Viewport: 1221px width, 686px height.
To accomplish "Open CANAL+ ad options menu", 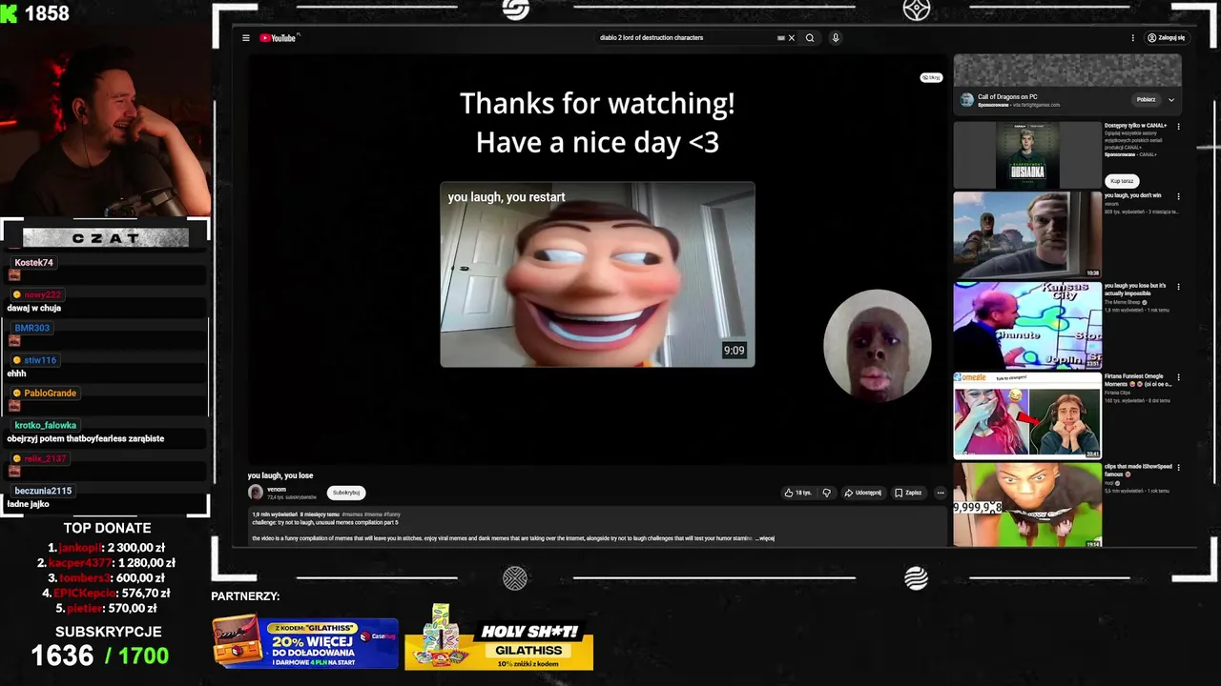I will (x=1178, y=126).
